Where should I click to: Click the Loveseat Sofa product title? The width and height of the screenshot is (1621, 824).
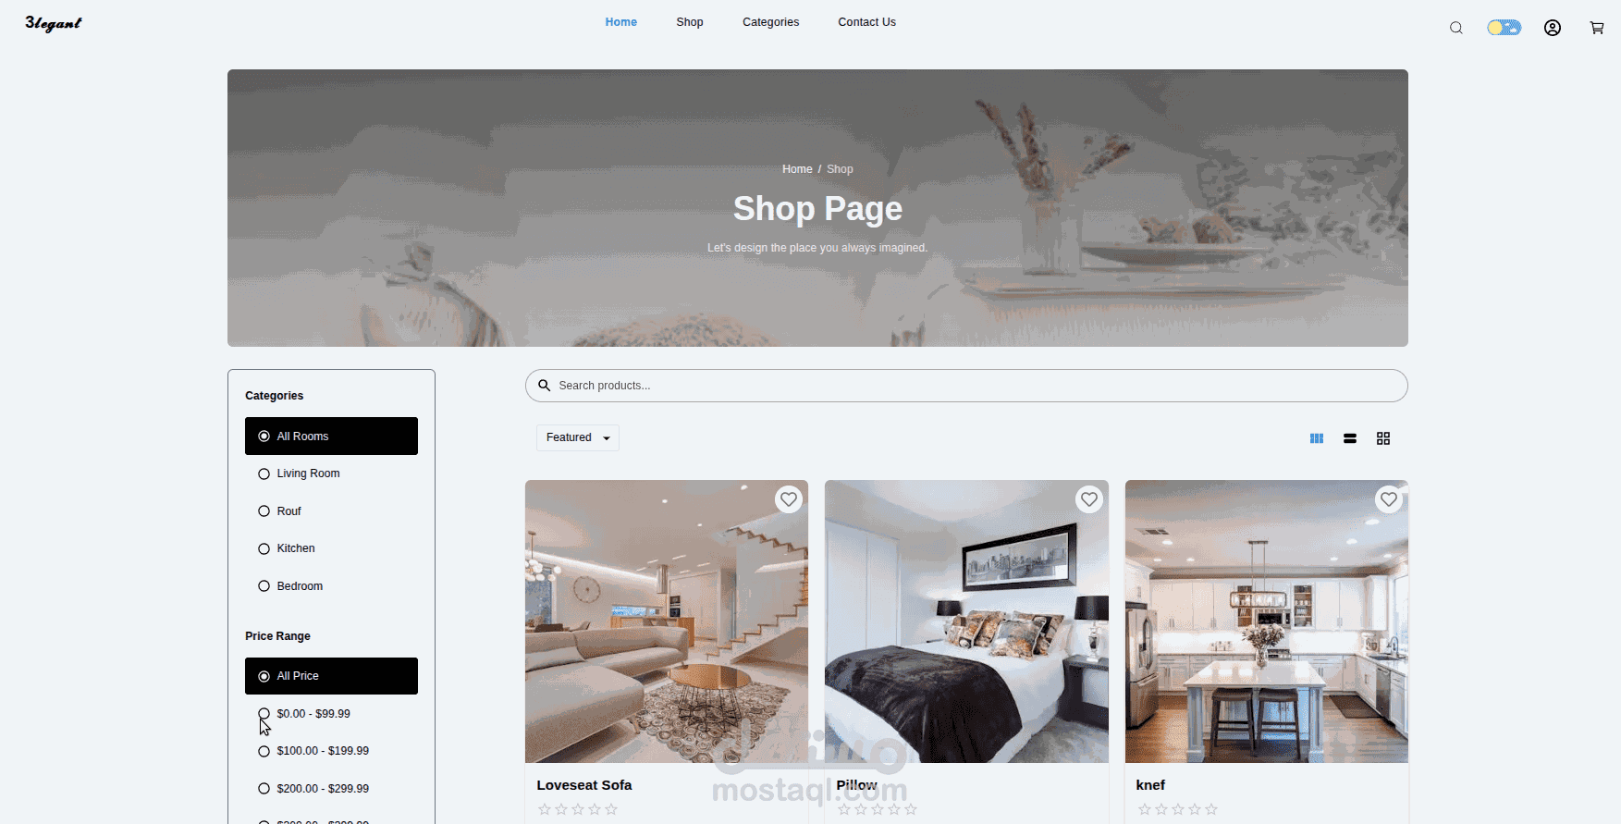(584, 785)
